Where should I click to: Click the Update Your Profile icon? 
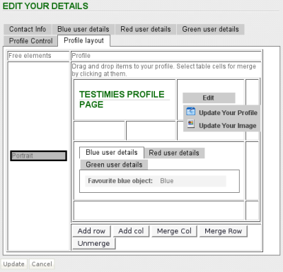(190, 112)
